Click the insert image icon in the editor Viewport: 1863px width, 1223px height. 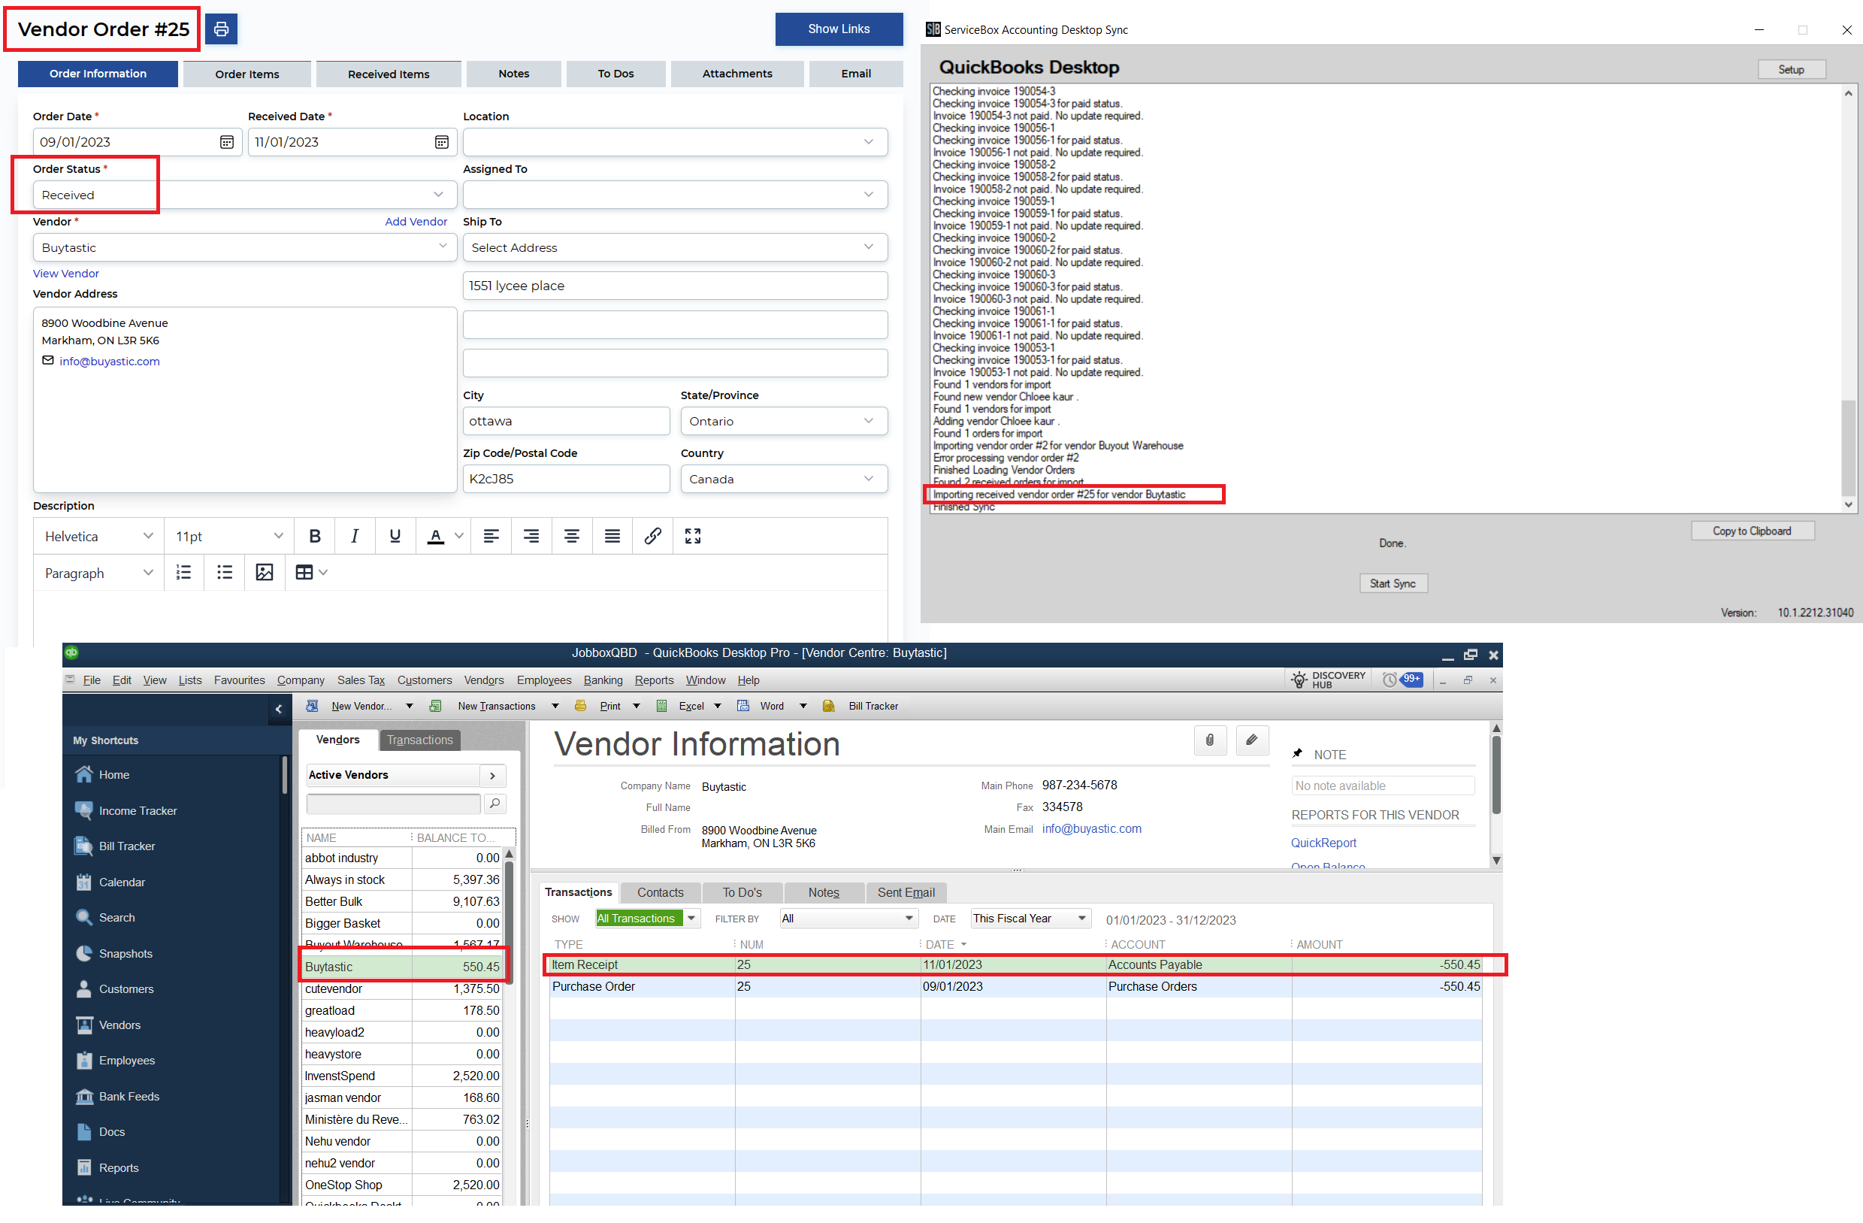coord(265,572)
